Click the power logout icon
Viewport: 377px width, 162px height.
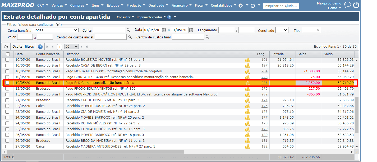coord(356,5)
